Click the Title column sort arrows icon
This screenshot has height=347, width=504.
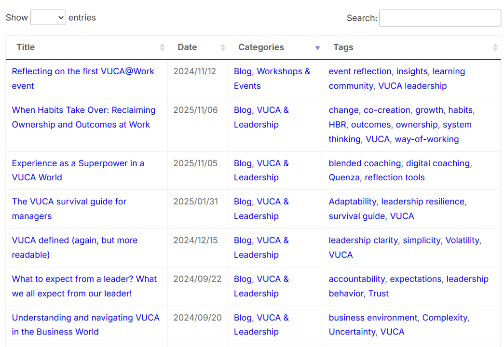162,47
